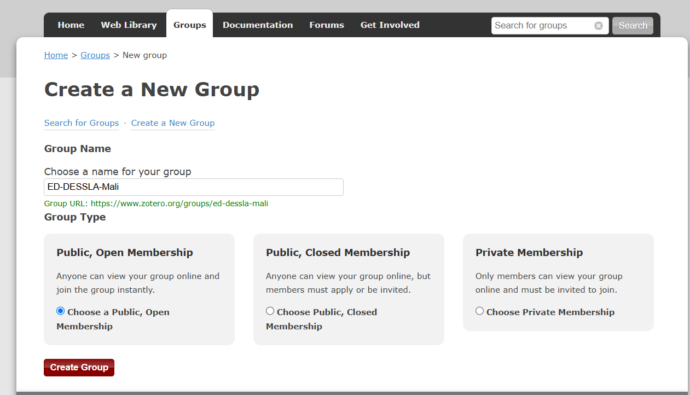Follow the Groups breadcrumb link

pos(95,55)
